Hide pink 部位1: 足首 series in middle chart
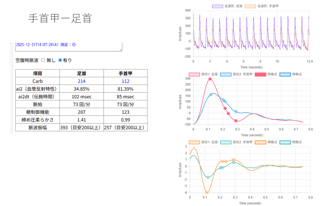This screenshot has height=206, width=332. pos(194,74)
